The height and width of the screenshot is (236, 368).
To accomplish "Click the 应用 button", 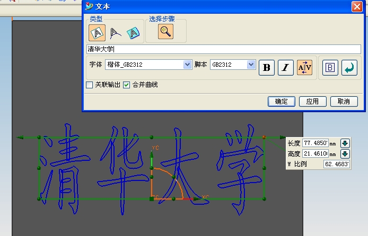I will click(313, 102).
